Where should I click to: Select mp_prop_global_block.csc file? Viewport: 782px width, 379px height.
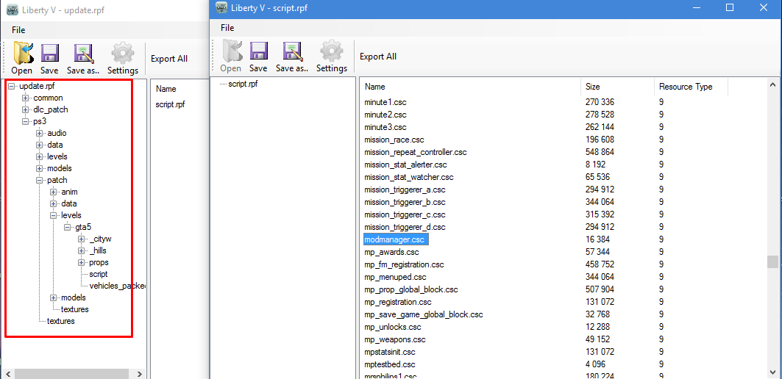point(411,289)
